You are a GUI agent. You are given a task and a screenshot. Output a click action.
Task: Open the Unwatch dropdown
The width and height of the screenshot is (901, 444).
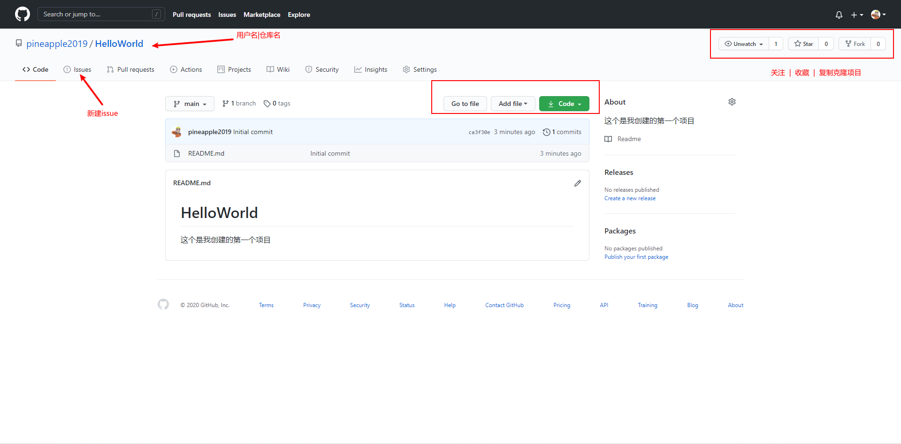744,44
